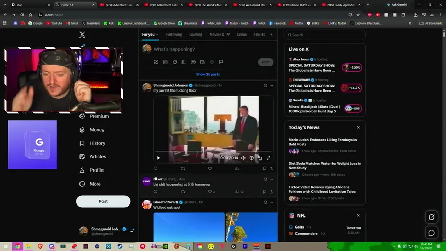Open the emoji picker in composer

pos(193,62)
